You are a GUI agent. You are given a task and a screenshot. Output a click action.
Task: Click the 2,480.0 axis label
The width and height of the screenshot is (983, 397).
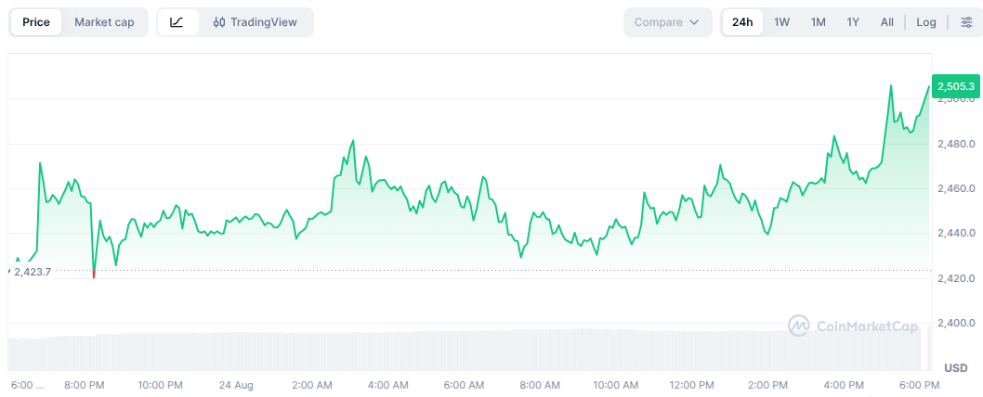[x=956, y=144]
